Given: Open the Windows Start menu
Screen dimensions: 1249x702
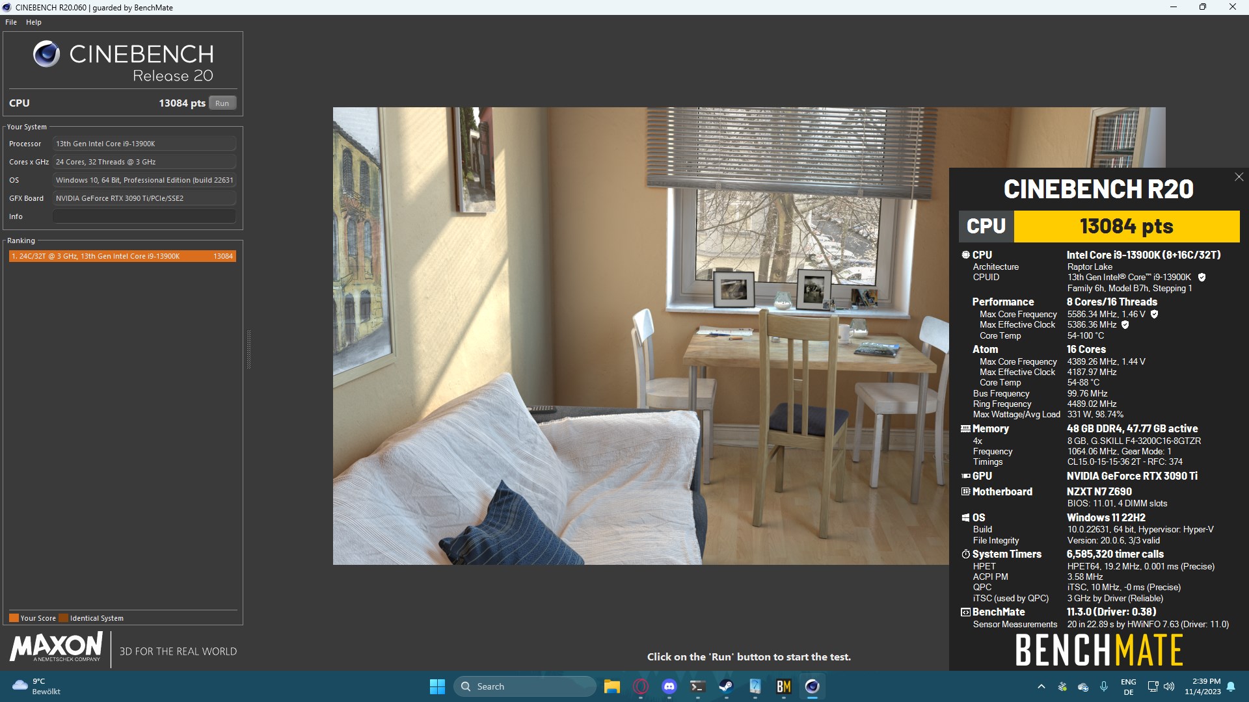Looking at the screenshot, I should [x=437, y=686].
